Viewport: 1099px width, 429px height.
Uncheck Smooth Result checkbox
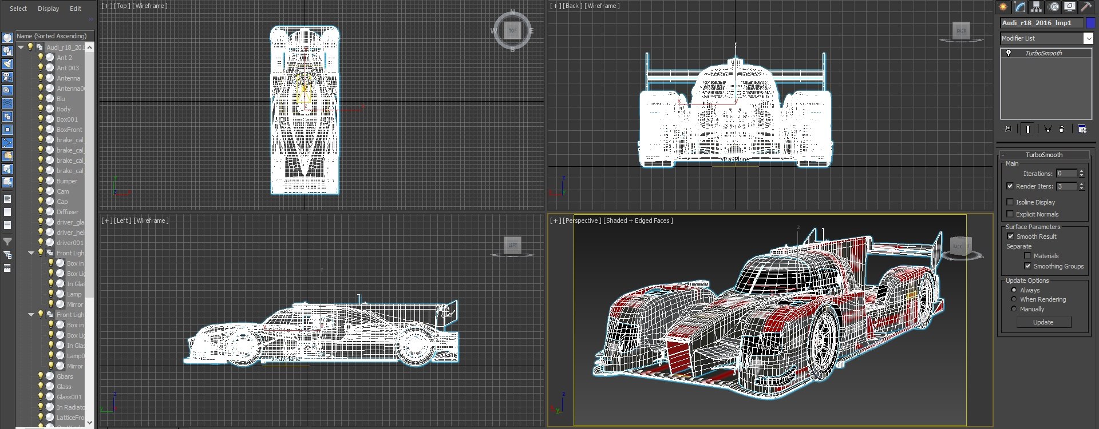(1010, 236)
